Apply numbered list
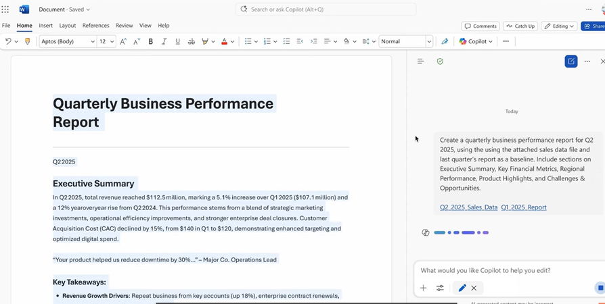605x304 pixels. pyautogui.click(x=267, y=41)
